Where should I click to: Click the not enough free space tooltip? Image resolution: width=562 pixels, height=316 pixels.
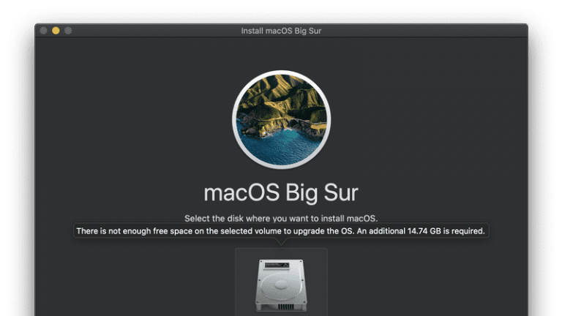[x=281, y=231]
